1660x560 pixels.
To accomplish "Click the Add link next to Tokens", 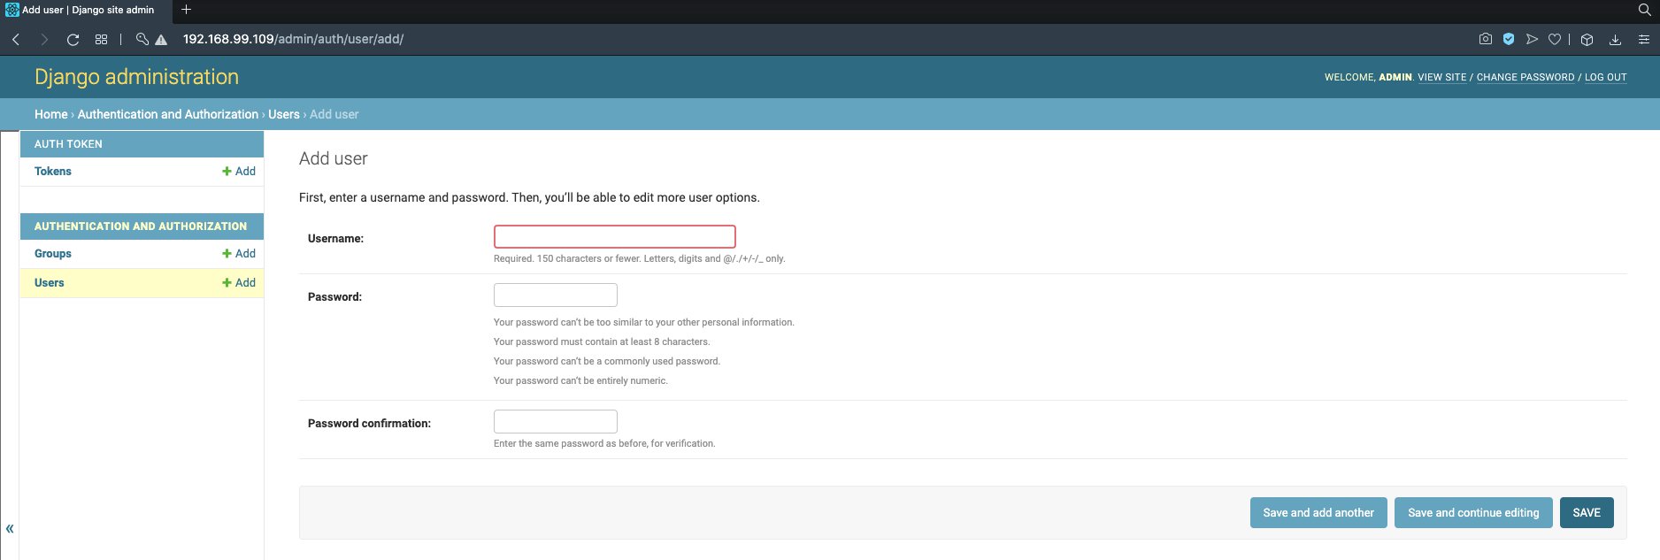I will (x=239, y=172).
